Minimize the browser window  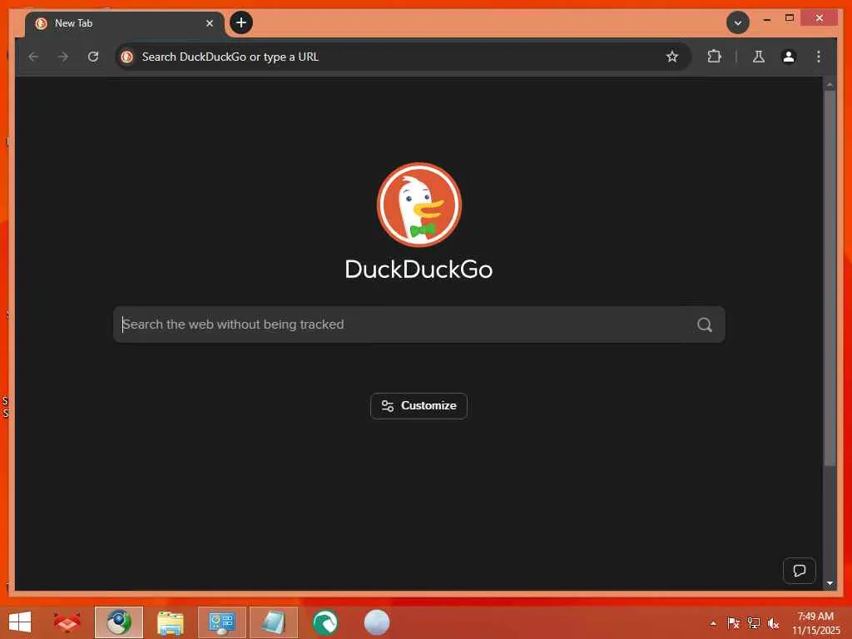(x=766, y=19)
